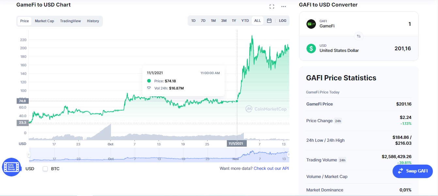Click the GAFI Price Statistics heading

341,78
